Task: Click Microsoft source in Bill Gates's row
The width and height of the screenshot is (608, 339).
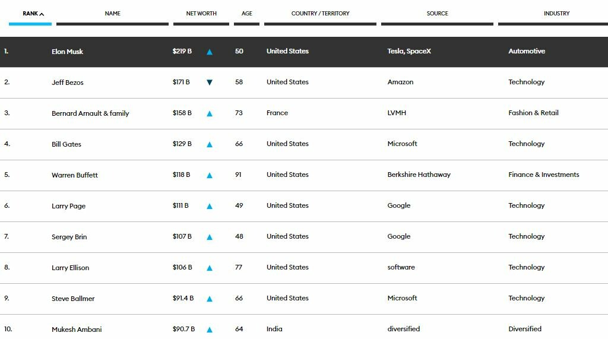Action: pyautogui.click(x=403, y=144)
